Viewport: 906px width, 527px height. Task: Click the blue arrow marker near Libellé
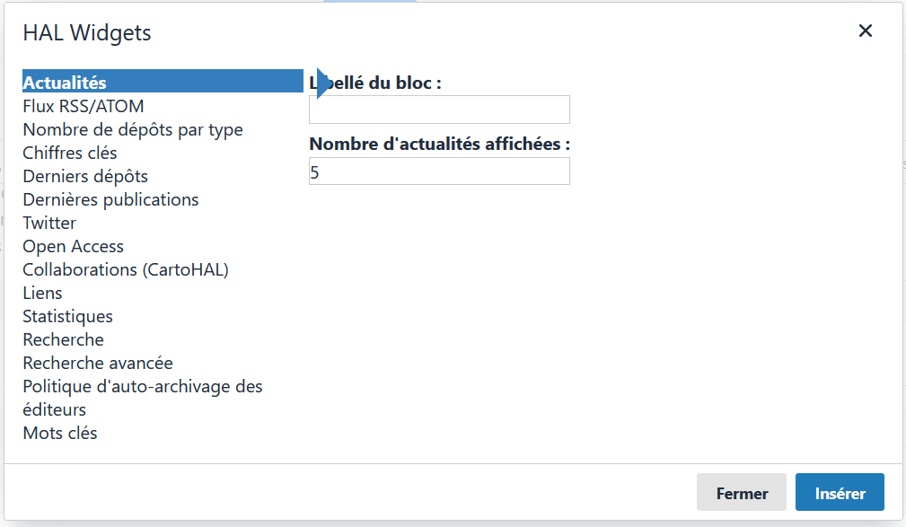click(x=320, y=81)
